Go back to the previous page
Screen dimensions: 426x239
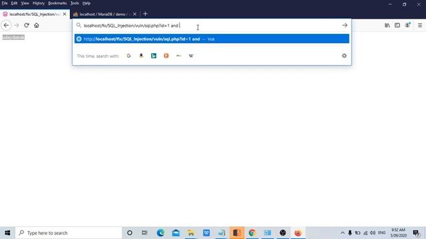click(x=6, y=25)
